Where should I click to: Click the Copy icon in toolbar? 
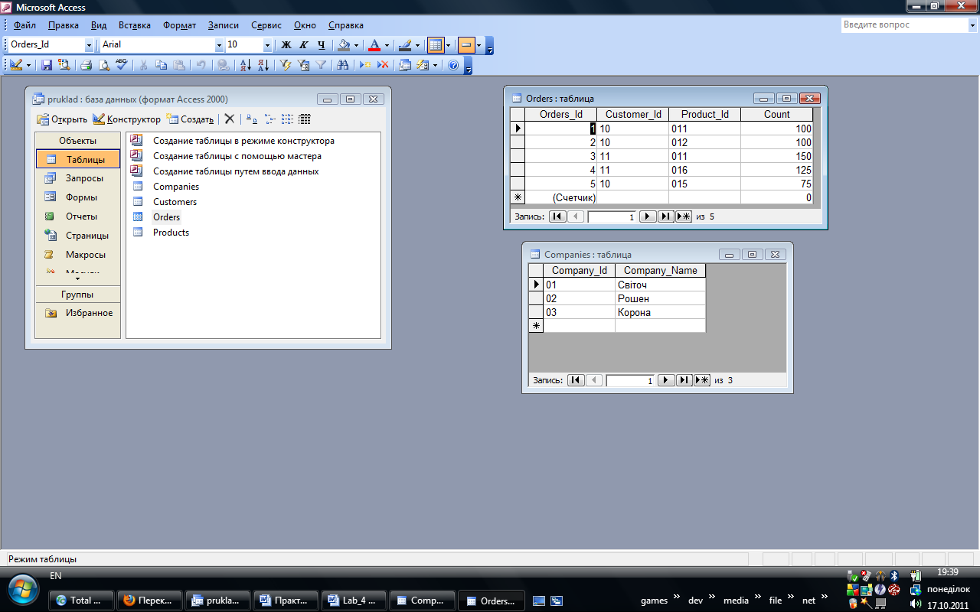161,66
